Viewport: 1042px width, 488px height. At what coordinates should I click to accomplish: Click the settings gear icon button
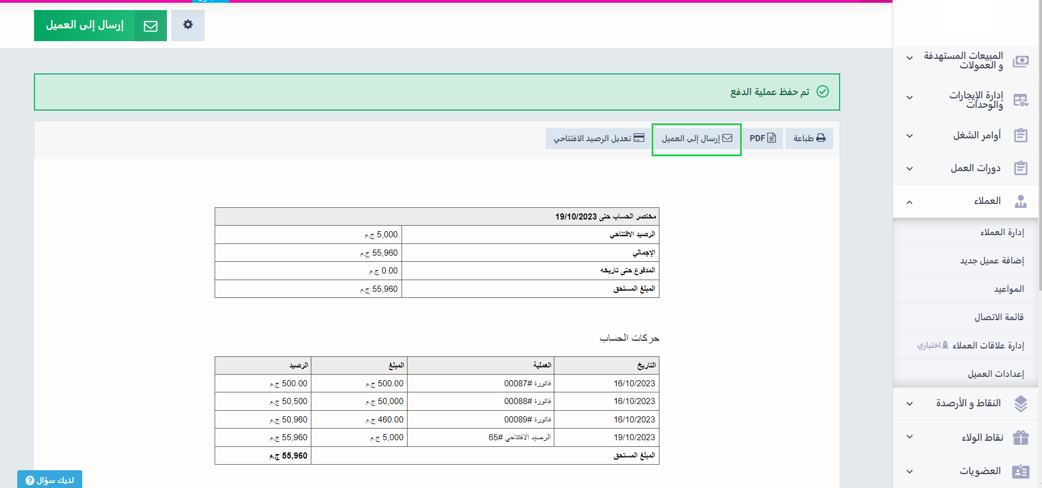[188, 25]
